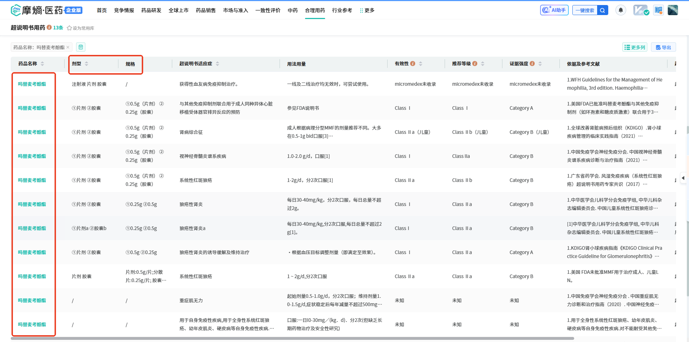Click 1.0-2.0 g/d，口服[1] dosage cell
The width and height of the screenshot is (689, 342).
pyautogui.click(x=308, y=156)
